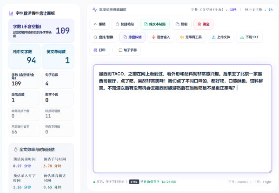Image resolution: width=279 pixels, height=193 pixels.
Task: Click the red trash can icon
Action: pos(199,24)
